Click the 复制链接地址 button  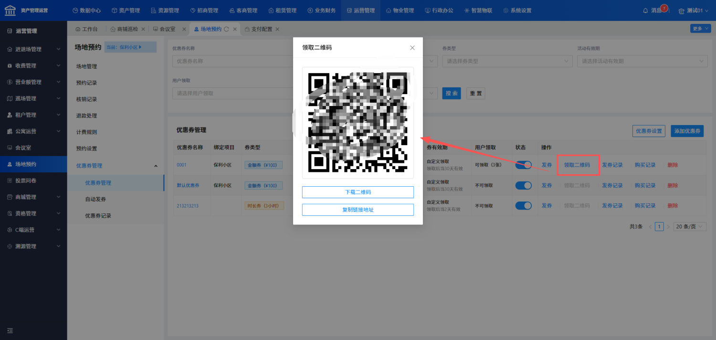(x=358, y=210)
